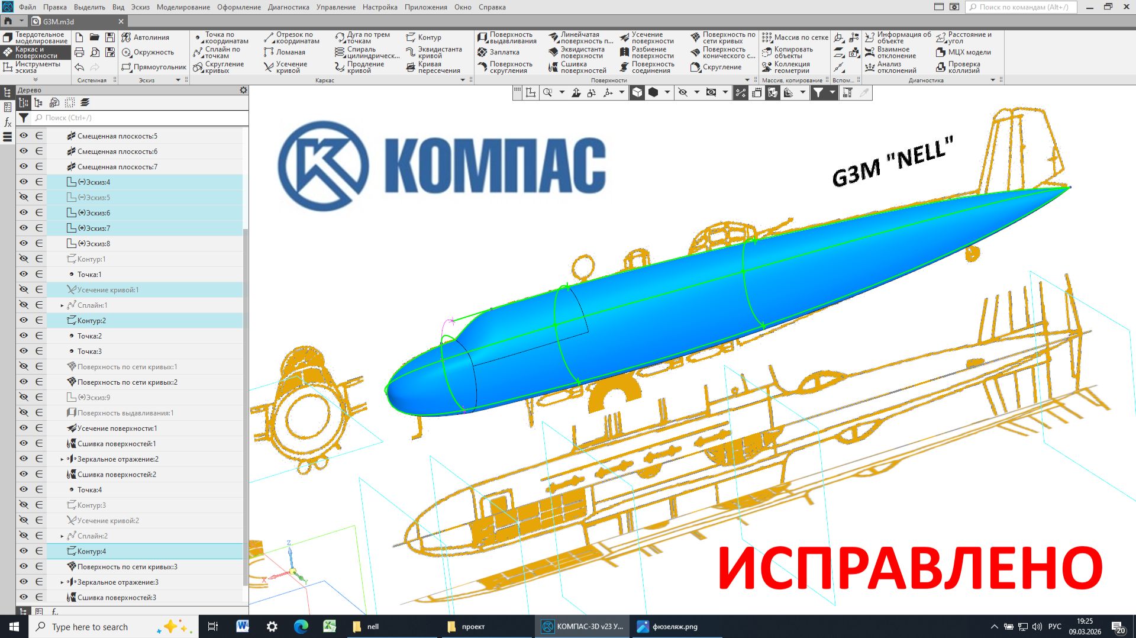Viewport: 1136px width, 638px height.
Task: Expand Зеркальное отражение:3 node
Action: tap(62, 582)
